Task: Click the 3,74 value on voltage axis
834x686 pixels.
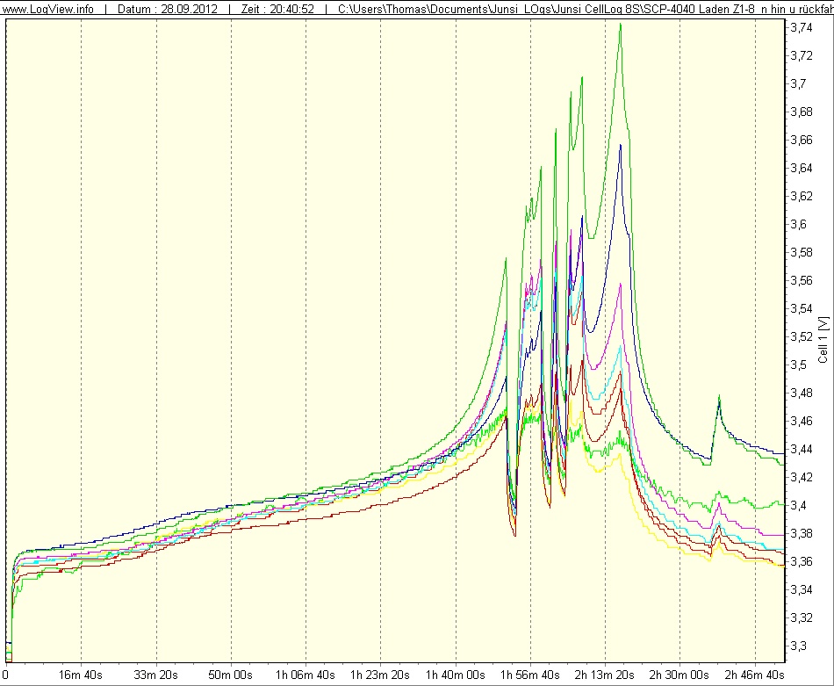Action: (803, 28)
